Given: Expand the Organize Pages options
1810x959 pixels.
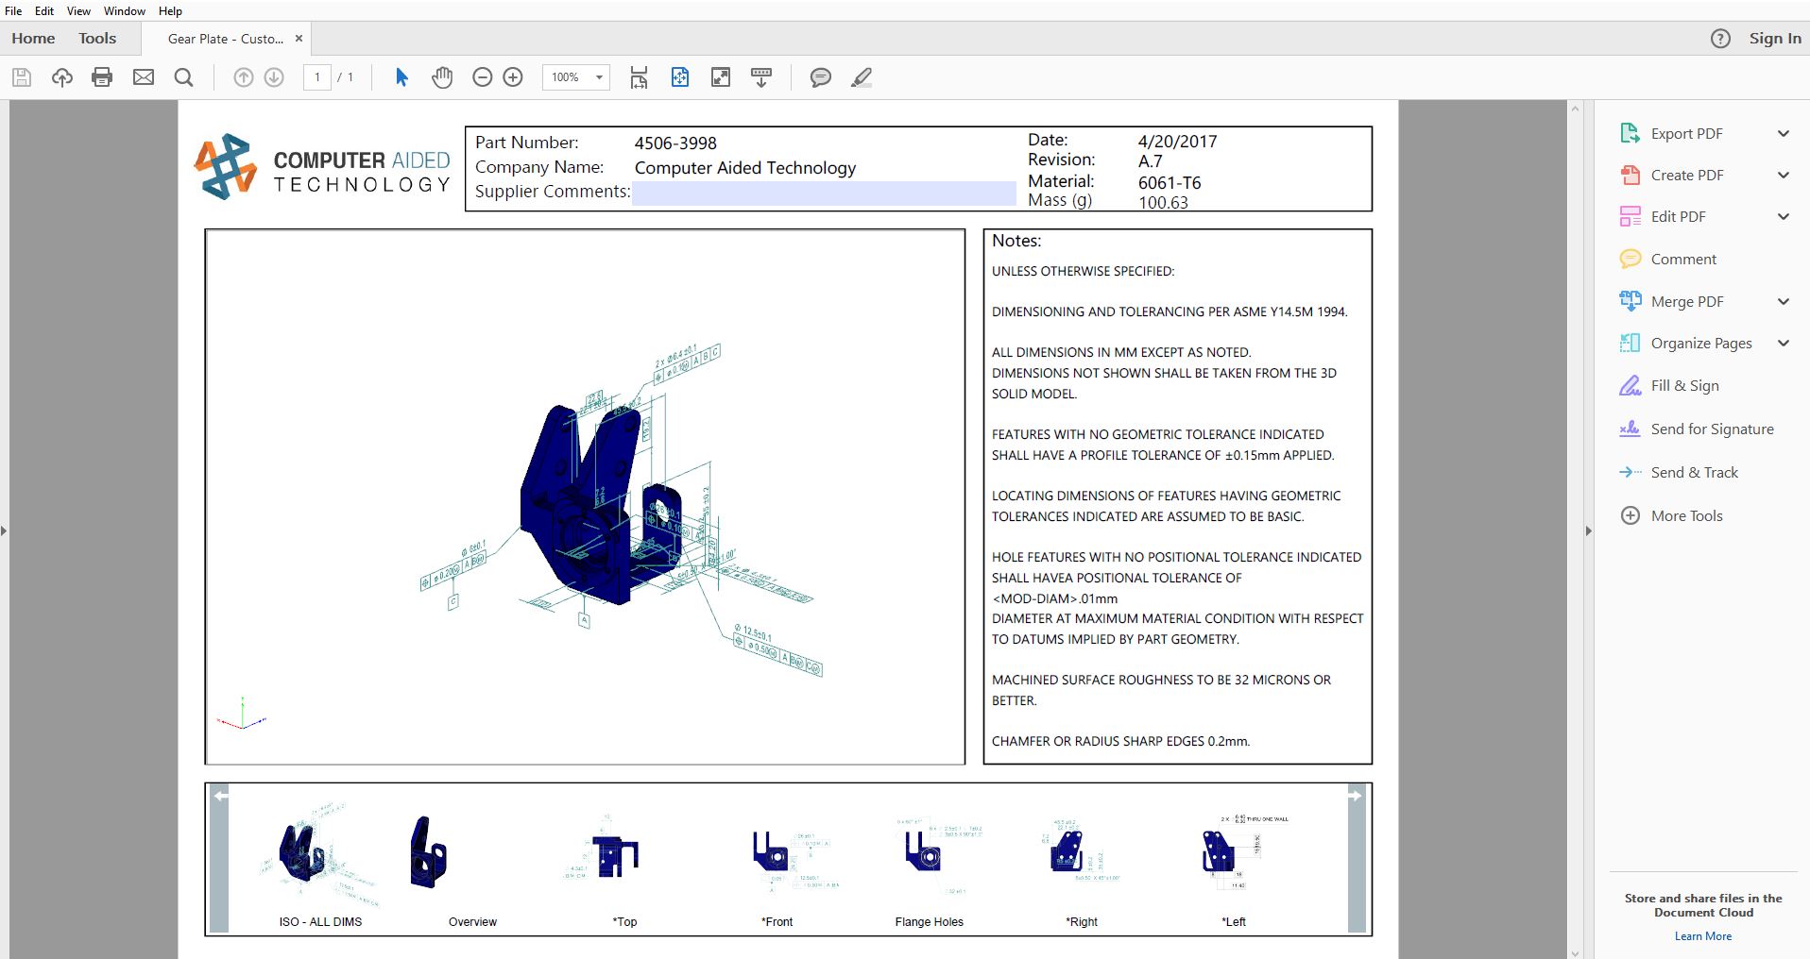Looking at the screenshot, I should tap(1783, 344).
